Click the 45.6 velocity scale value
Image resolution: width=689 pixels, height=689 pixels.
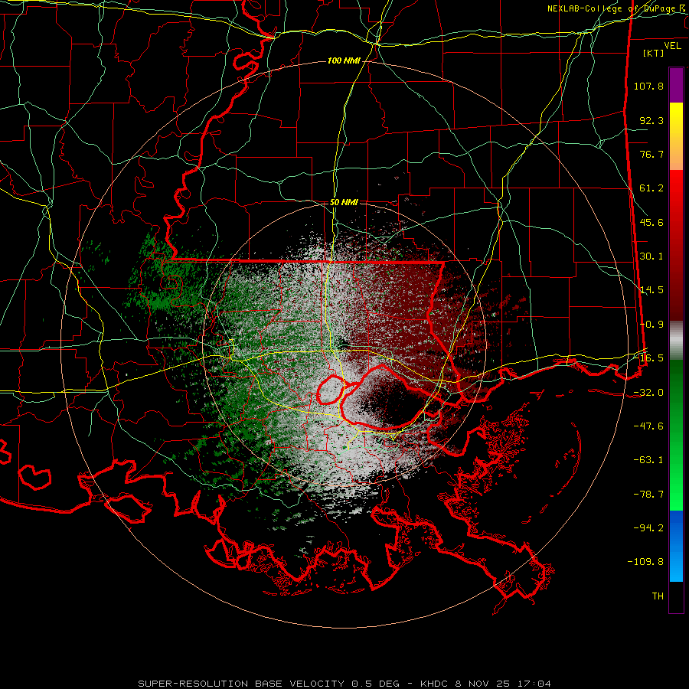point(651,222)
